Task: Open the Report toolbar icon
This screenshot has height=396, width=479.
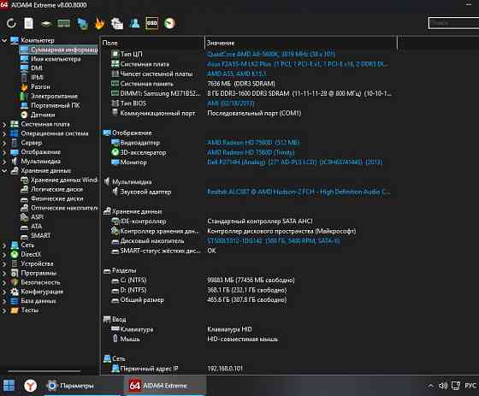Action: coord(29,23)
